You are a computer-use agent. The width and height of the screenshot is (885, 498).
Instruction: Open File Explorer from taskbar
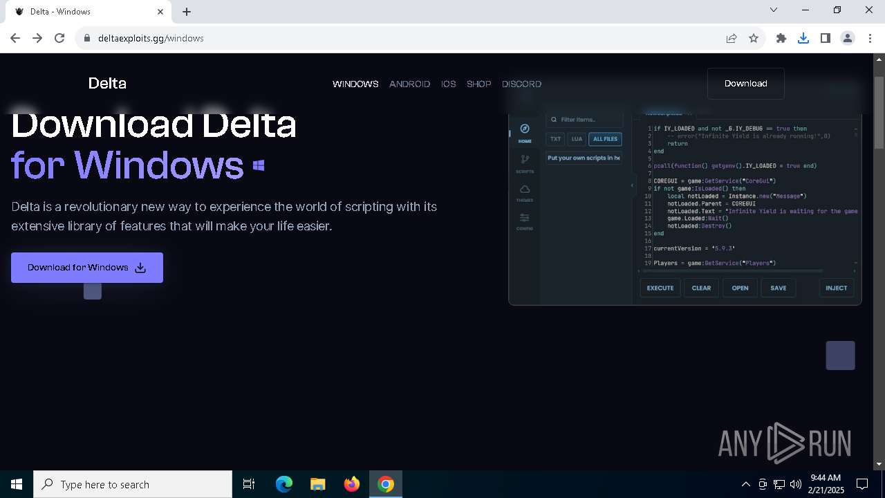317,484
